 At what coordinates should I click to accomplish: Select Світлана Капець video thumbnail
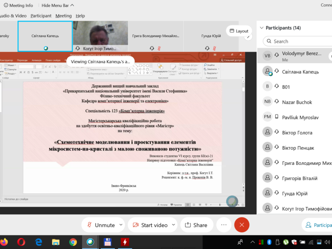point(45,37)
